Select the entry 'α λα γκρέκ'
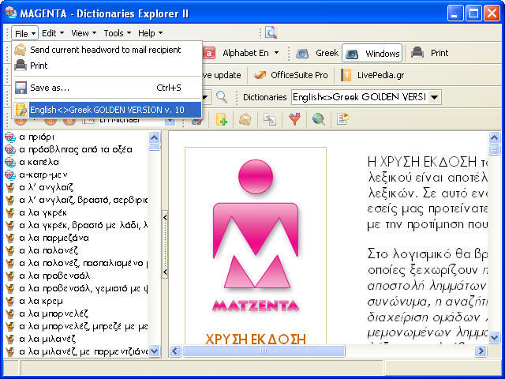 (x=43, y=212)
